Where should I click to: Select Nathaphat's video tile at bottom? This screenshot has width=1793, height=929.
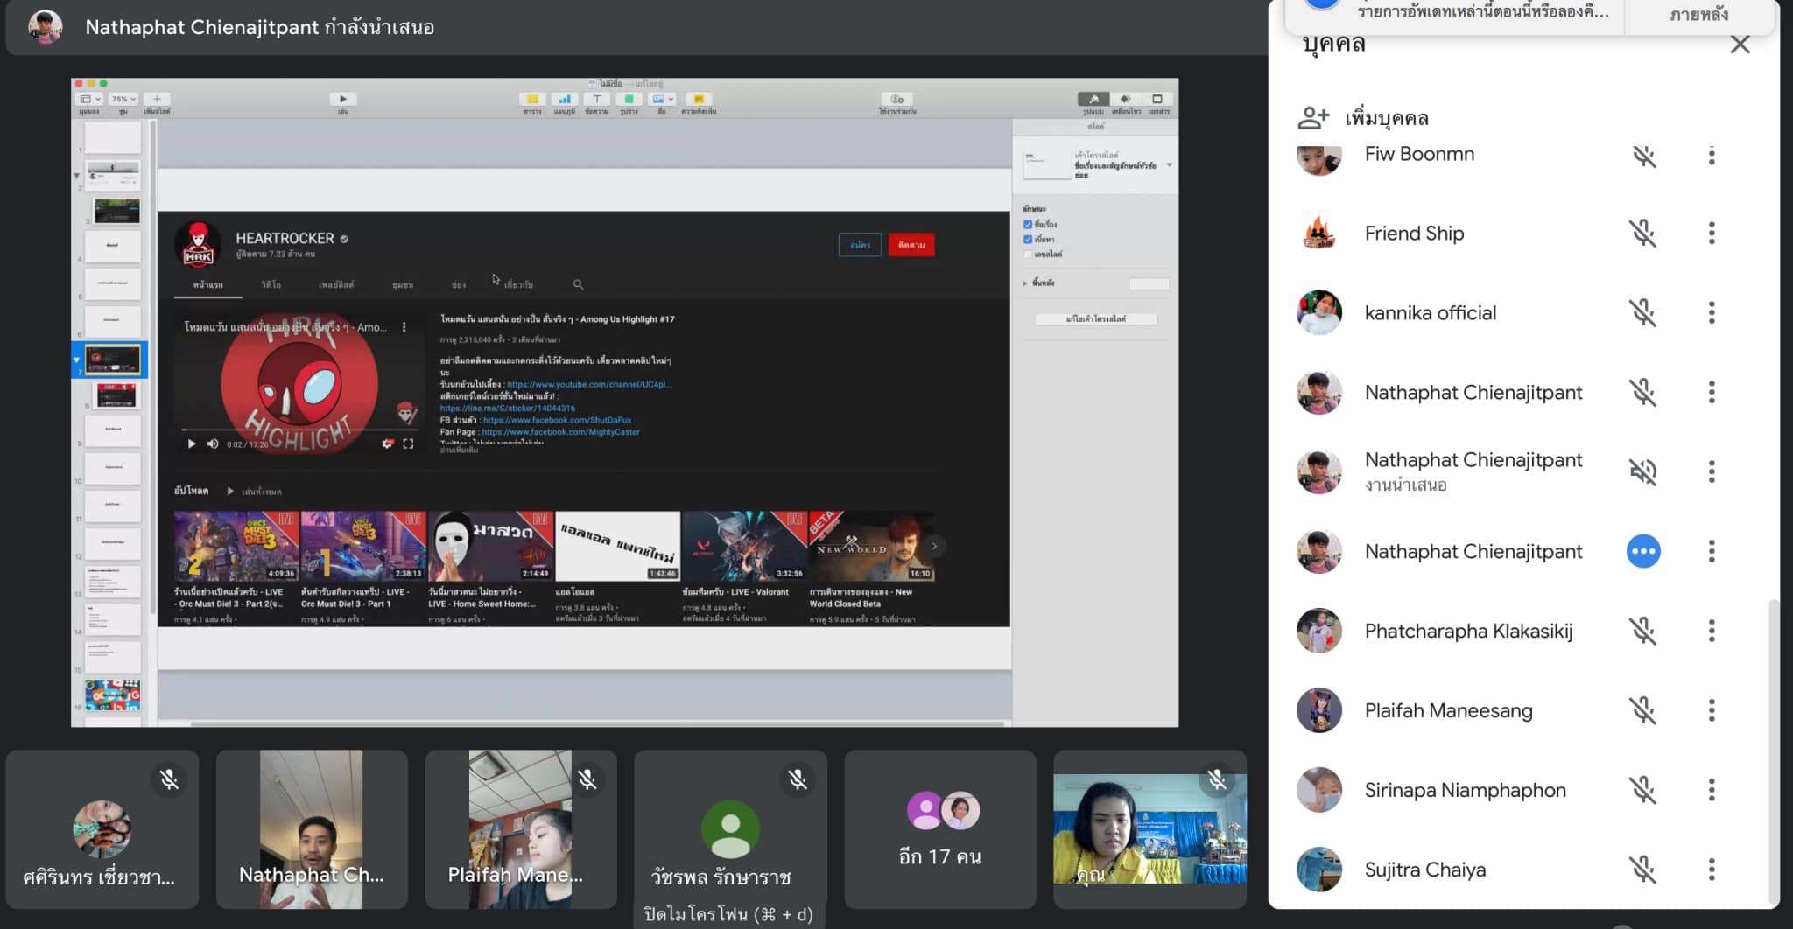pos(311,829)
